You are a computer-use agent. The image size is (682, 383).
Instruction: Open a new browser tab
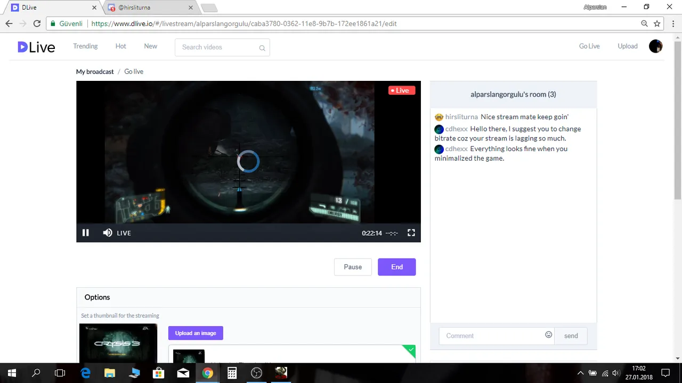point(209,7)
